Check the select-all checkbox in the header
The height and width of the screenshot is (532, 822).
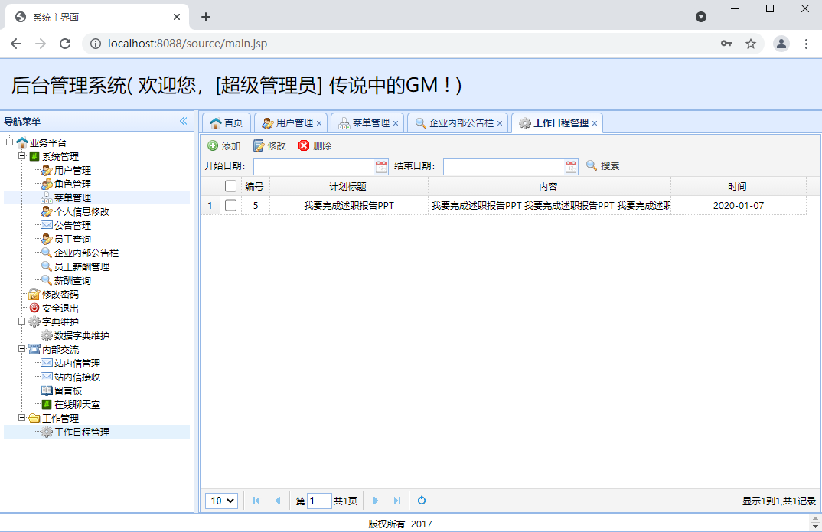[230, 186]
